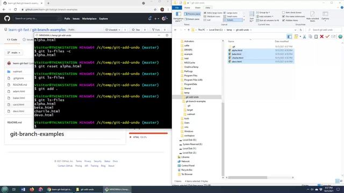The height and width of the screenshot is (193, 344).
Task: Open the Group by dropdown
Action: pos(263,13)
